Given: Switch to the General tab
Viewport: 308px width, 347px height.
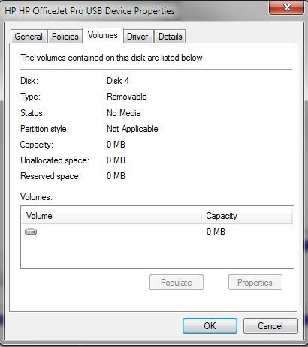Looking at the screenshot, I should tap(29, 37).
